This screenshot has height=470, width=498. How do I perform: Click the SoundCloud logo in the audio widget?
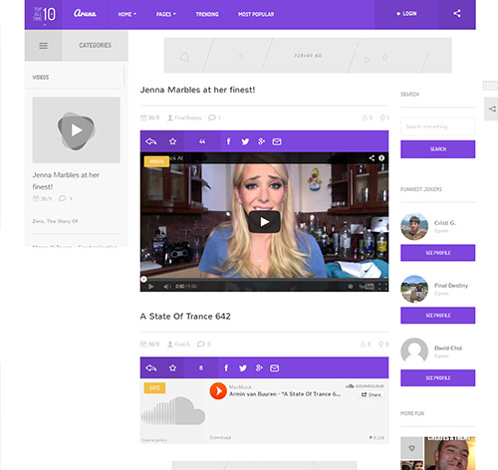point(365,386)
